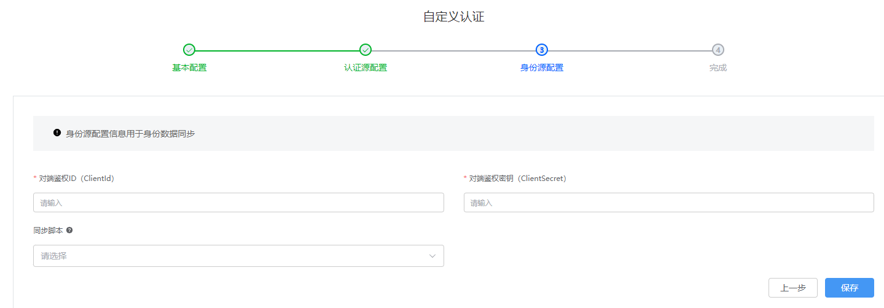Open the 同步脚本 dropdown arrow
Viewport: 884px width, 308px height.
(432, 256)
